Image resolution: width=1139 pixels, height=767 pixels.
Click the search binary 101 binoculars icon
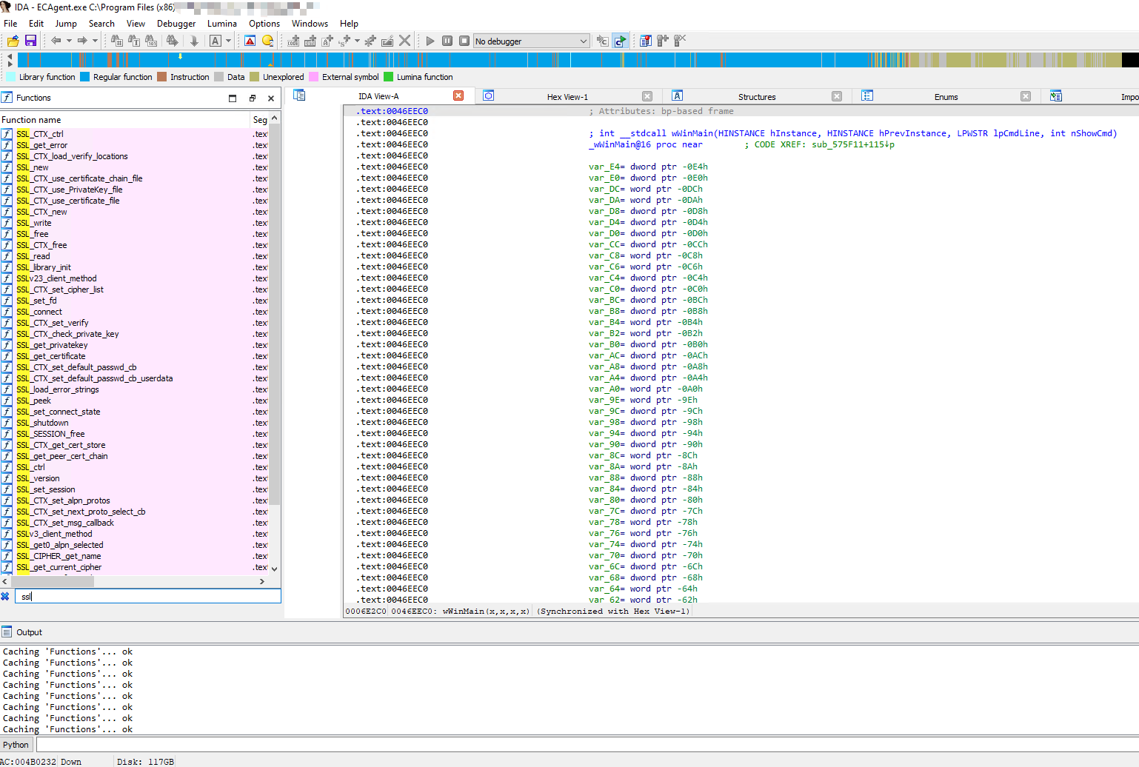(151, 41)
